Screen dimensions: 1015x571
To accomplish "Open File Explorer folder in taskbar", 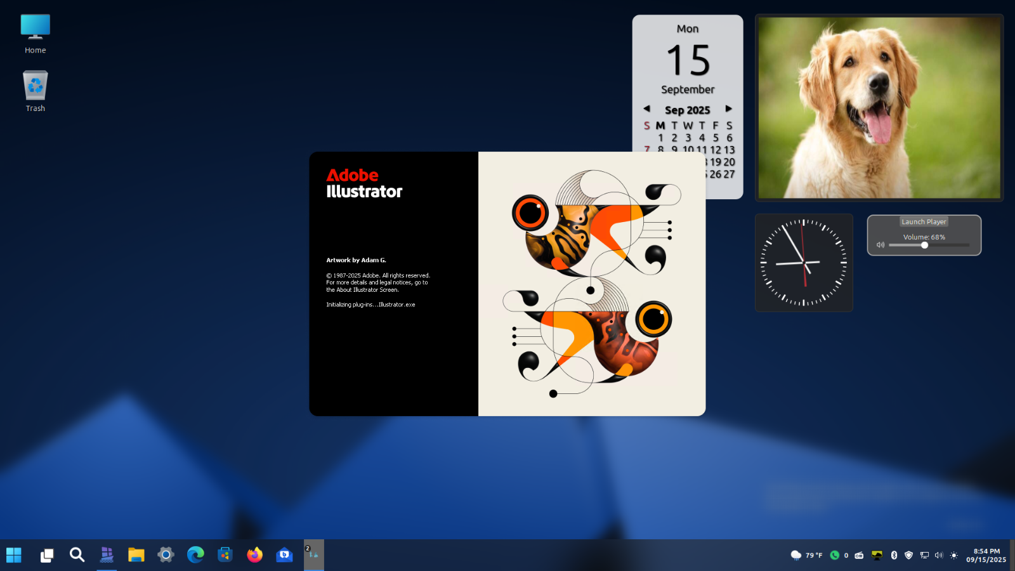I will point(136,555).
